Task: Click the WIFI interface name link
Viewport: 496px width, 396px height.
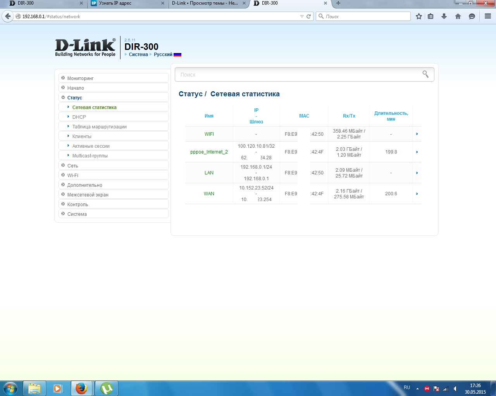Action: pyautogui.click(x=209, y=134)
